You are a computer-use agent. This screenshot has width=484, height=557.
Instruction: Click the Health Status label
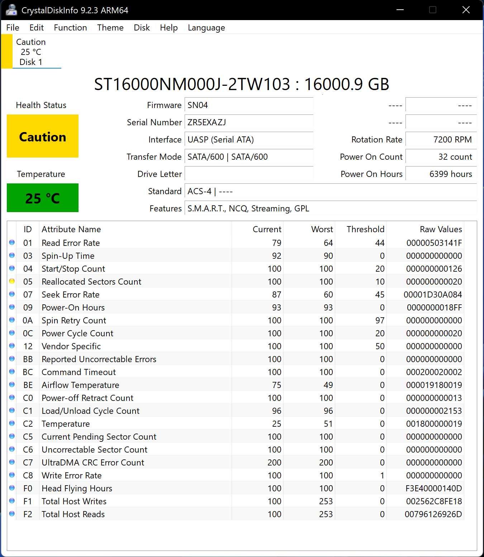point(41,105)
